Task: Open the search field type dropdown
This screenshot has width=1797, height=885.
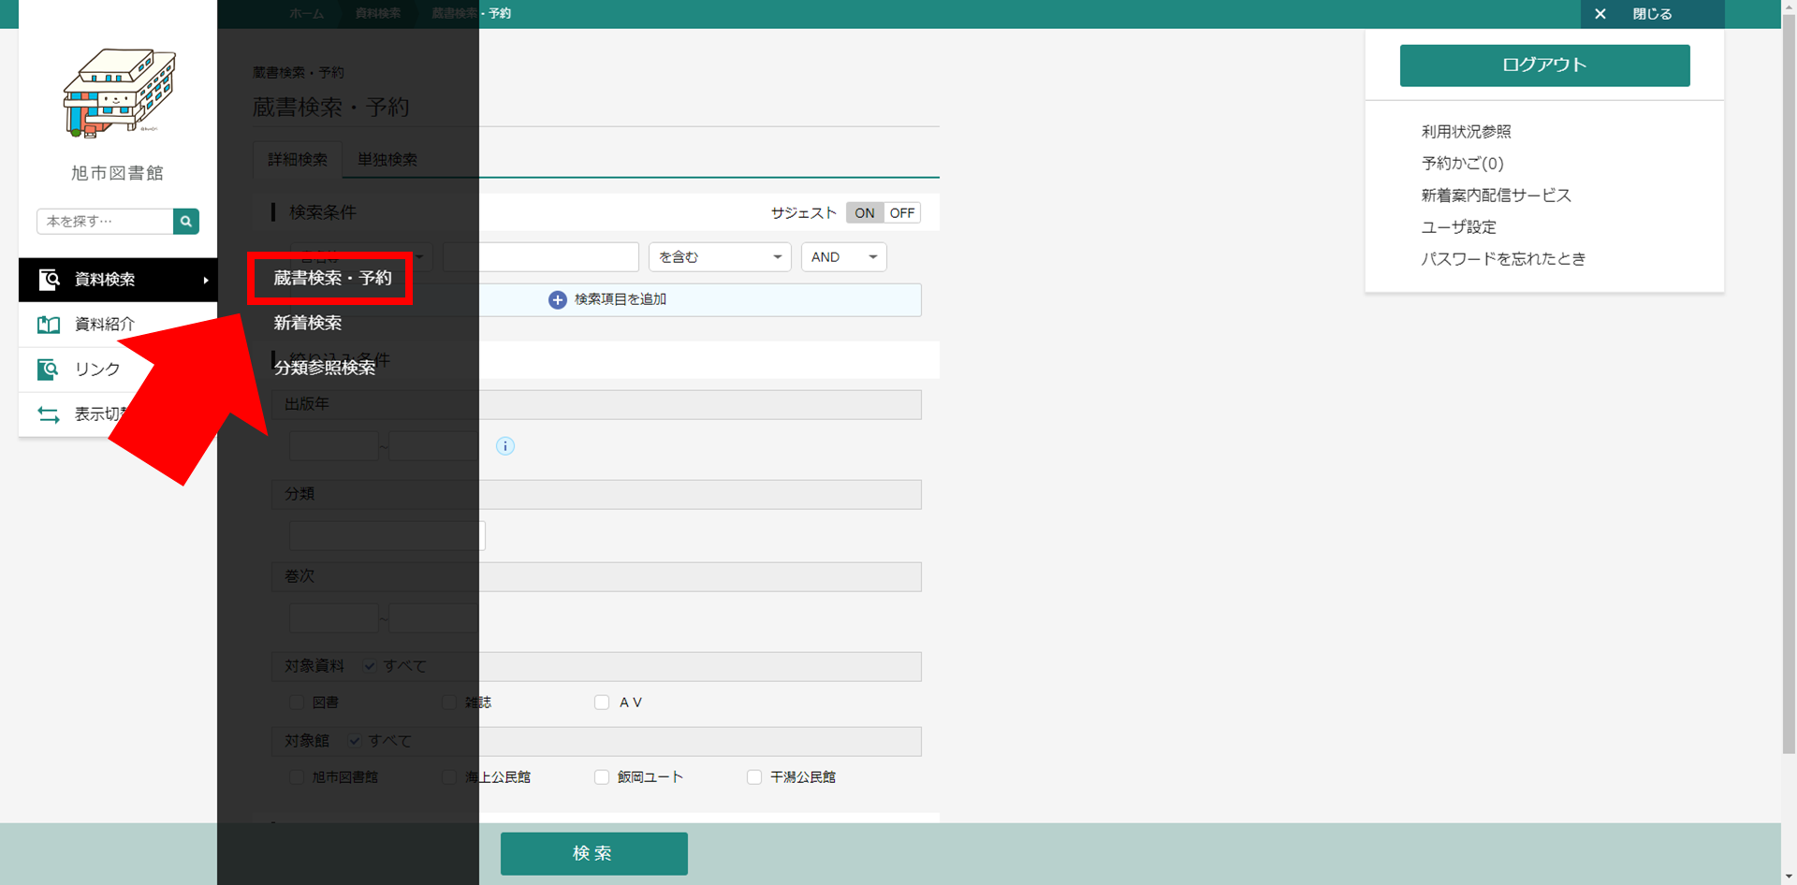Action: pyautogui.click(x=361, y=257)
